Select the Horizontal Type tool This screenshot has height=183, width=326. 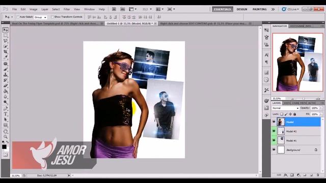click(6, 114)
